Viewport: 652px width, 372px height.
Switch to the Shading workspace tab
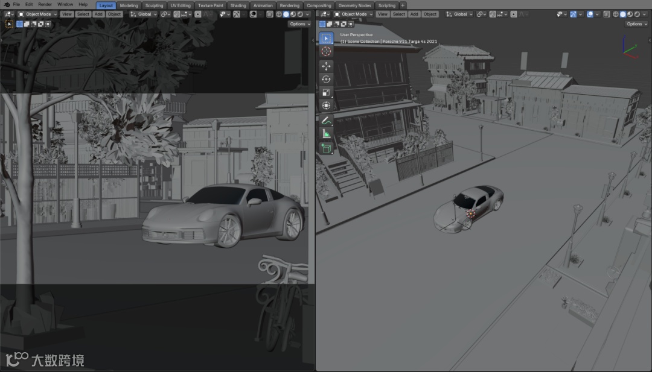pyautogui.click(x=238, y=5)
